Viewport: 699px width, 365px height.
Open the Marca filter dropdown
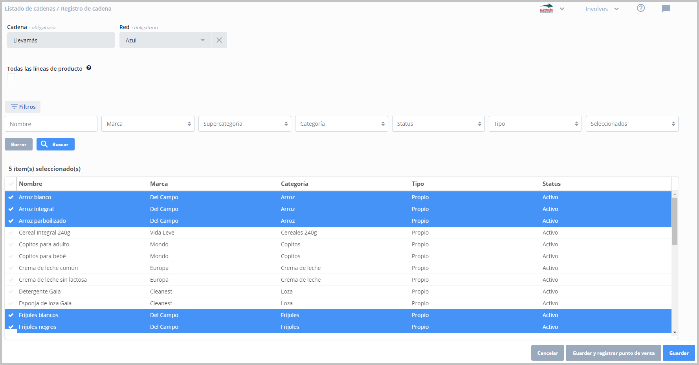[x=148, y=124]
